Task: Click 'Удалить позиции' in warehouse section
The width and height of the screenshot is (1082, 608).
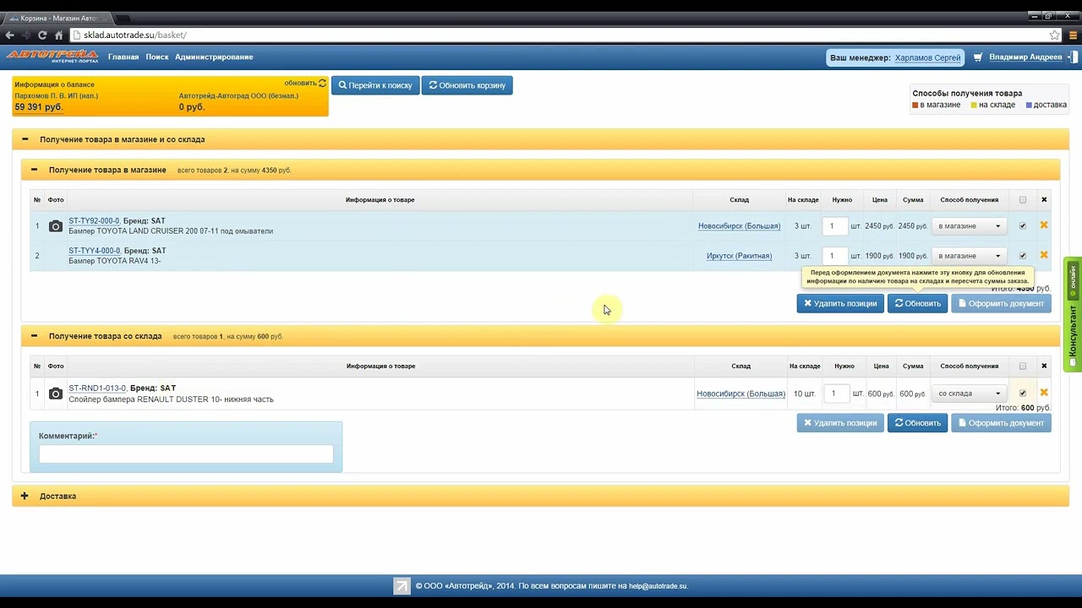Action: tap(840, 423)
